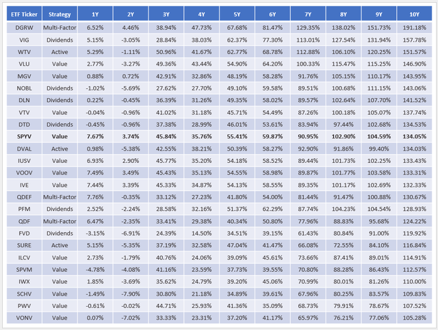Select the PWV ticker cell
The height and width of the screenshot is (330, 438).
pyautogui.click(x=23, y=305)
